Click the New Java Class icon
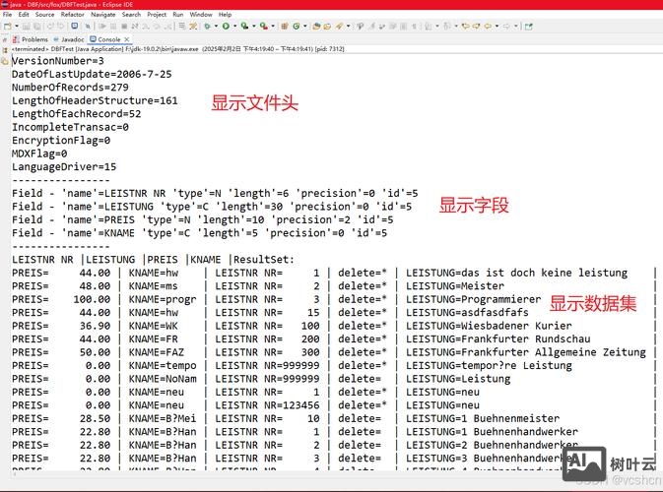The image size is (663, 492). [x=296, y=27]
